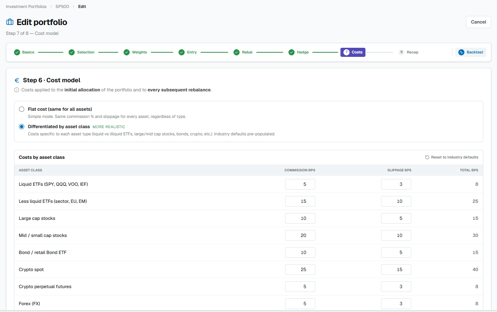Image resolution: width=497 pixels, height=312 pixels.
Task: Click the current Edit breadcrumb
Action: 82,6
